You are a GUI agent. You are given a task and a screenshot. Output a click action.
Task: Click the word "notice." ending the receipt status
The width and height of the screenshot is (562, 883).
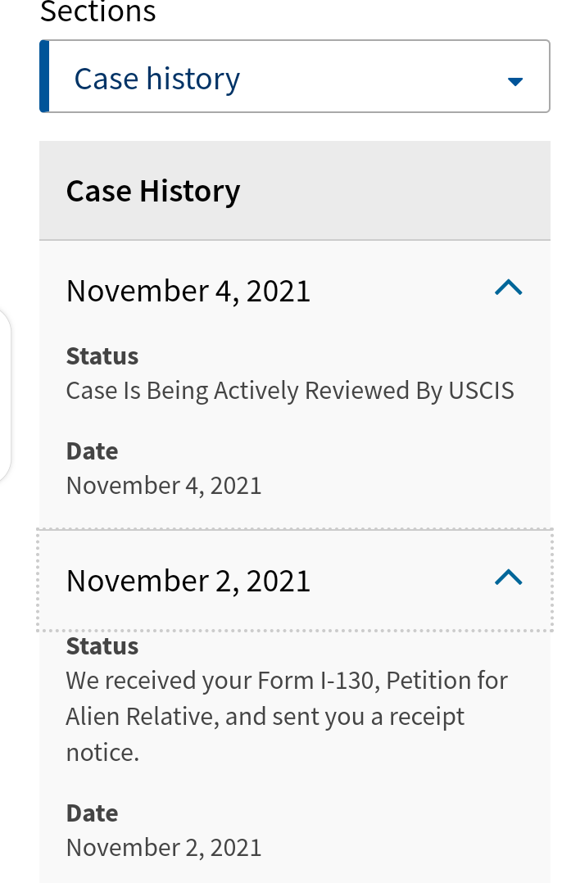coord(102,753)
